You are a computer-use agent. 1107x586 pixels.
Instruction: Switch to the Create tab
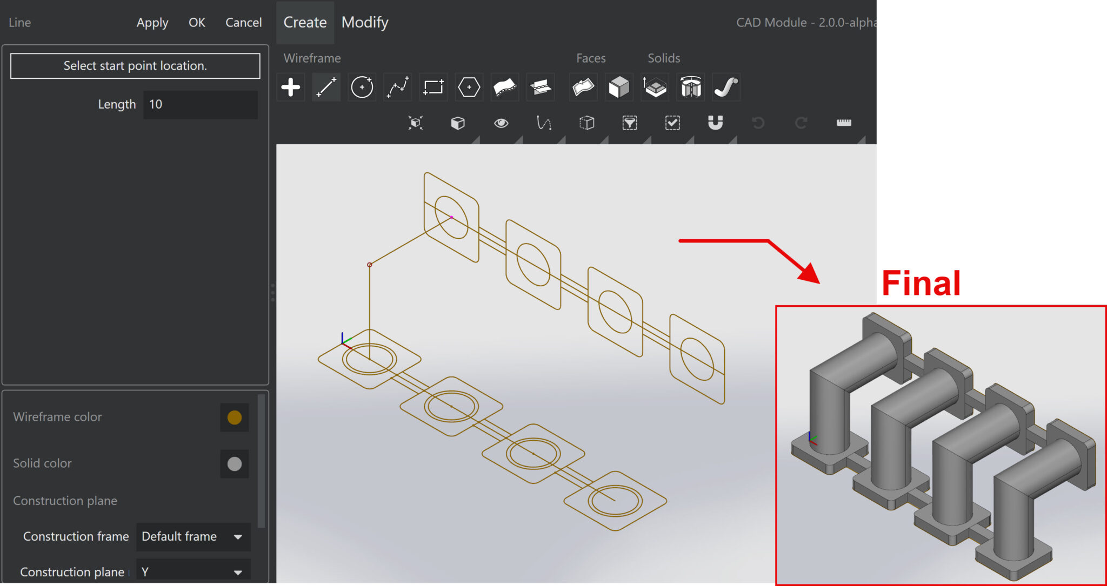[305, 23]
